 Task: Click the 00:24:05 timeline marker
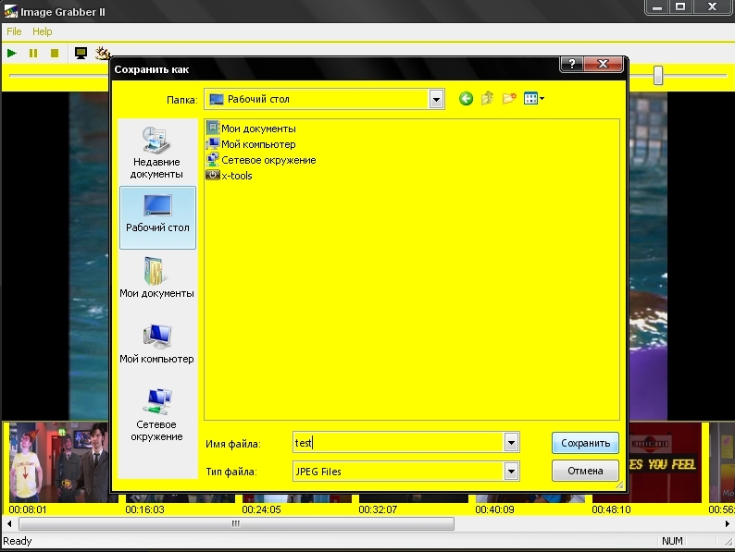pyautogui.click(x=261, y=509)
